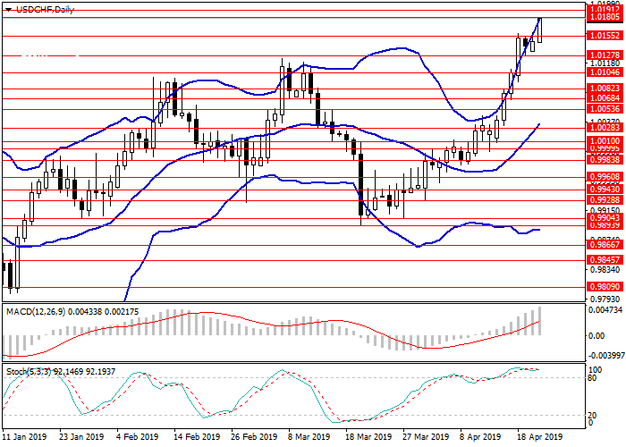Select the 1.01552 red price level label
Screen dimensions: 626x447
pos(605,36)
